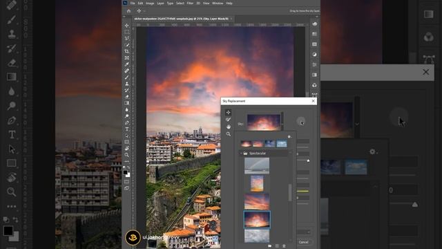Select the rainbow sky thumbnail

pos(257,166)
